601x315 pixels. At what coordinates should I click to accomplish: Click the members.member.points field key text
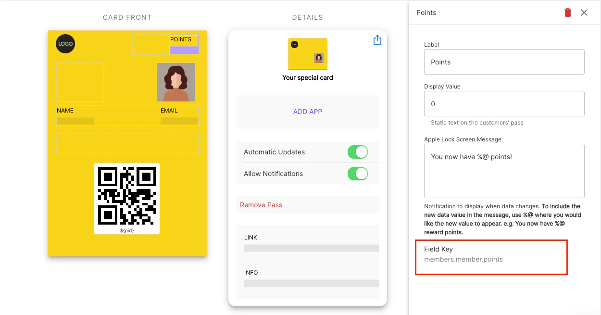tap(463, 259)
